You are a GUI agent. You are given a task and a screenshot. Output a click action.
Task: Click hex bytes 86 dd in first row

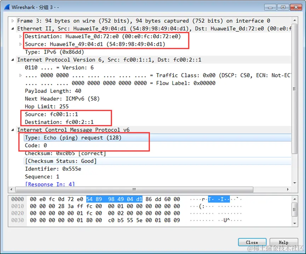[x=153, y=199]
